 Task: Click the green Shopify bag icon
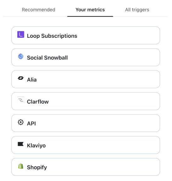[x=21, y=166]
